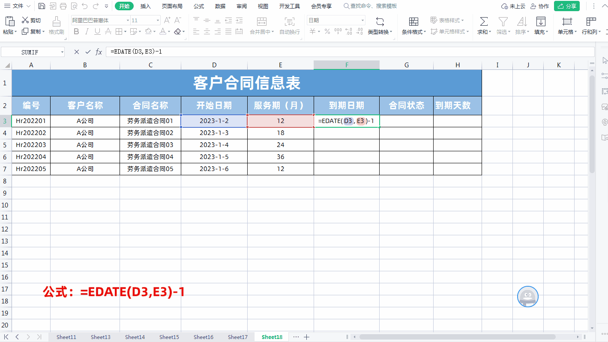This screenshot has height=342, width=608.
Task: Open the number format 日期 dropdown
Action: 362,20
